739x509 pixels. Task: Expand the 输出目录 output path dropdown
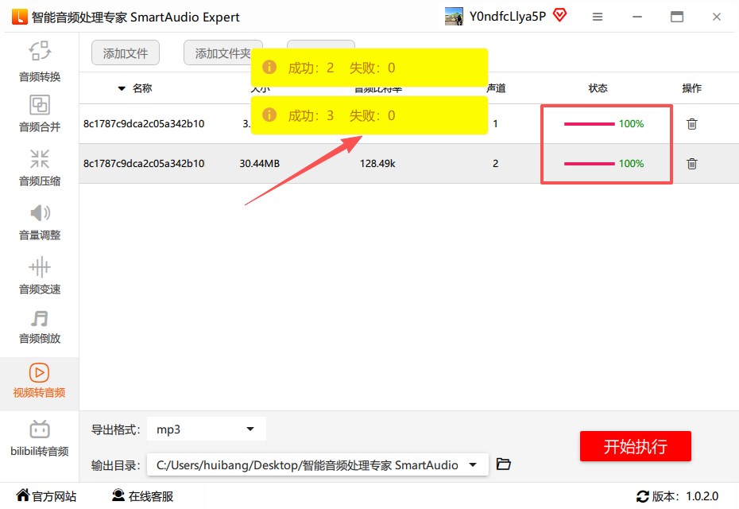[474, 464]
